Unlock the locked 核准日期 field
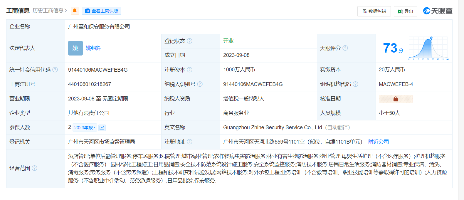 396,99
